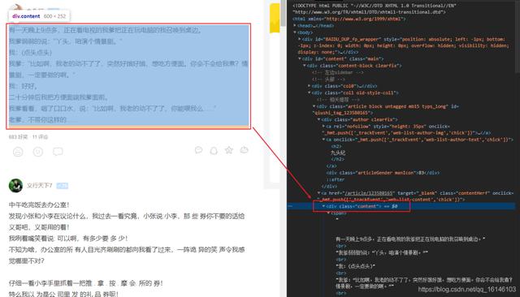The height and width of the screenshot is (297, 520).
Task: Expand the div class="col0" node
Action: click(x=309, y=86)
